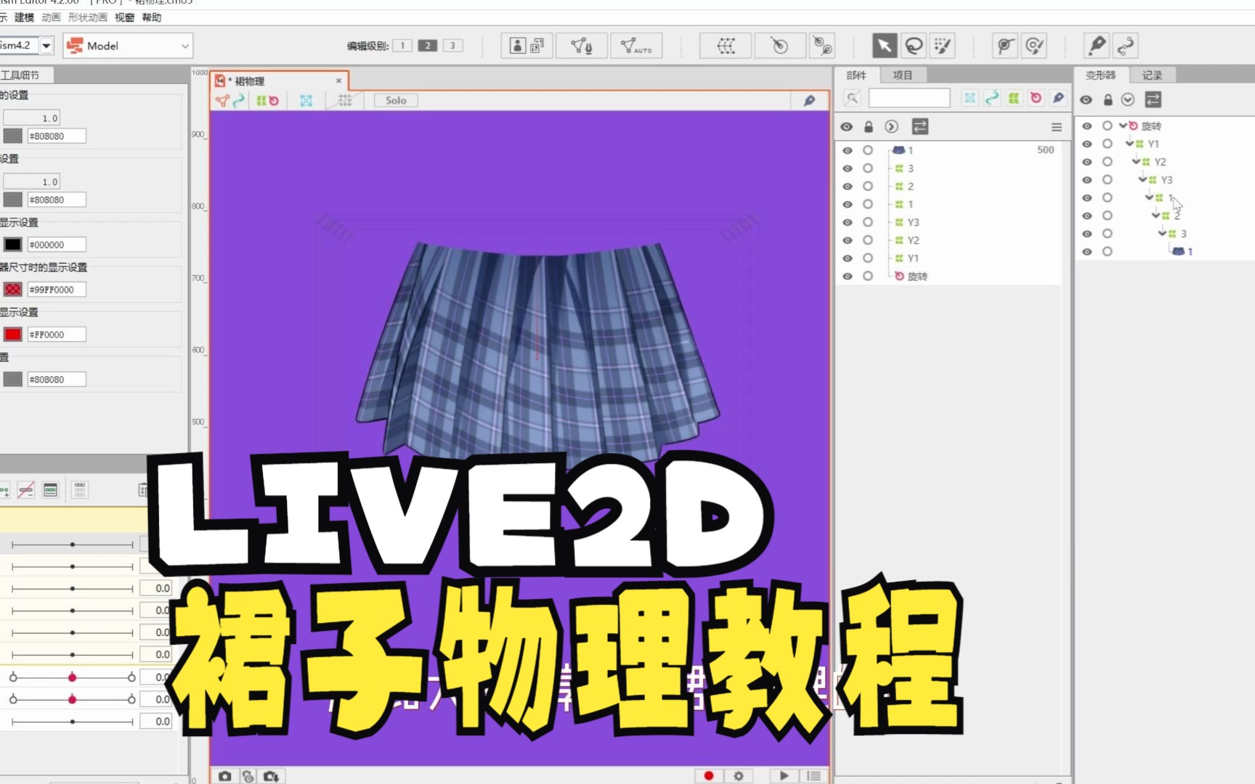The width and height of the screenshot is (1255, 784).
Task: Click the play button below canvas
Action: coord(784,776)
